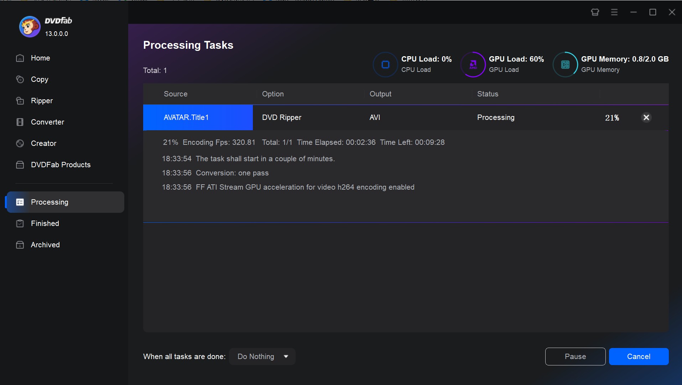Click the 21% task progress indicator

pos(612,117)
